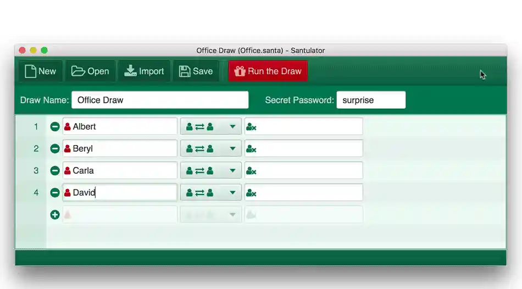
Task: Open Albert's exchange mode dropdown
Action: (x=211, y=126)
